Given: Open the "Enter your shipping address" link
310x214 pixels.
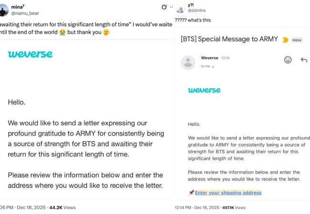Looking at the screenshot, I should [228, 193].
